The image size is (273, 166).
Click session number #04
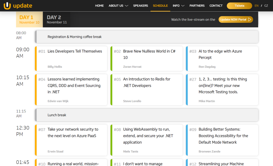click(x=42, y=79)
